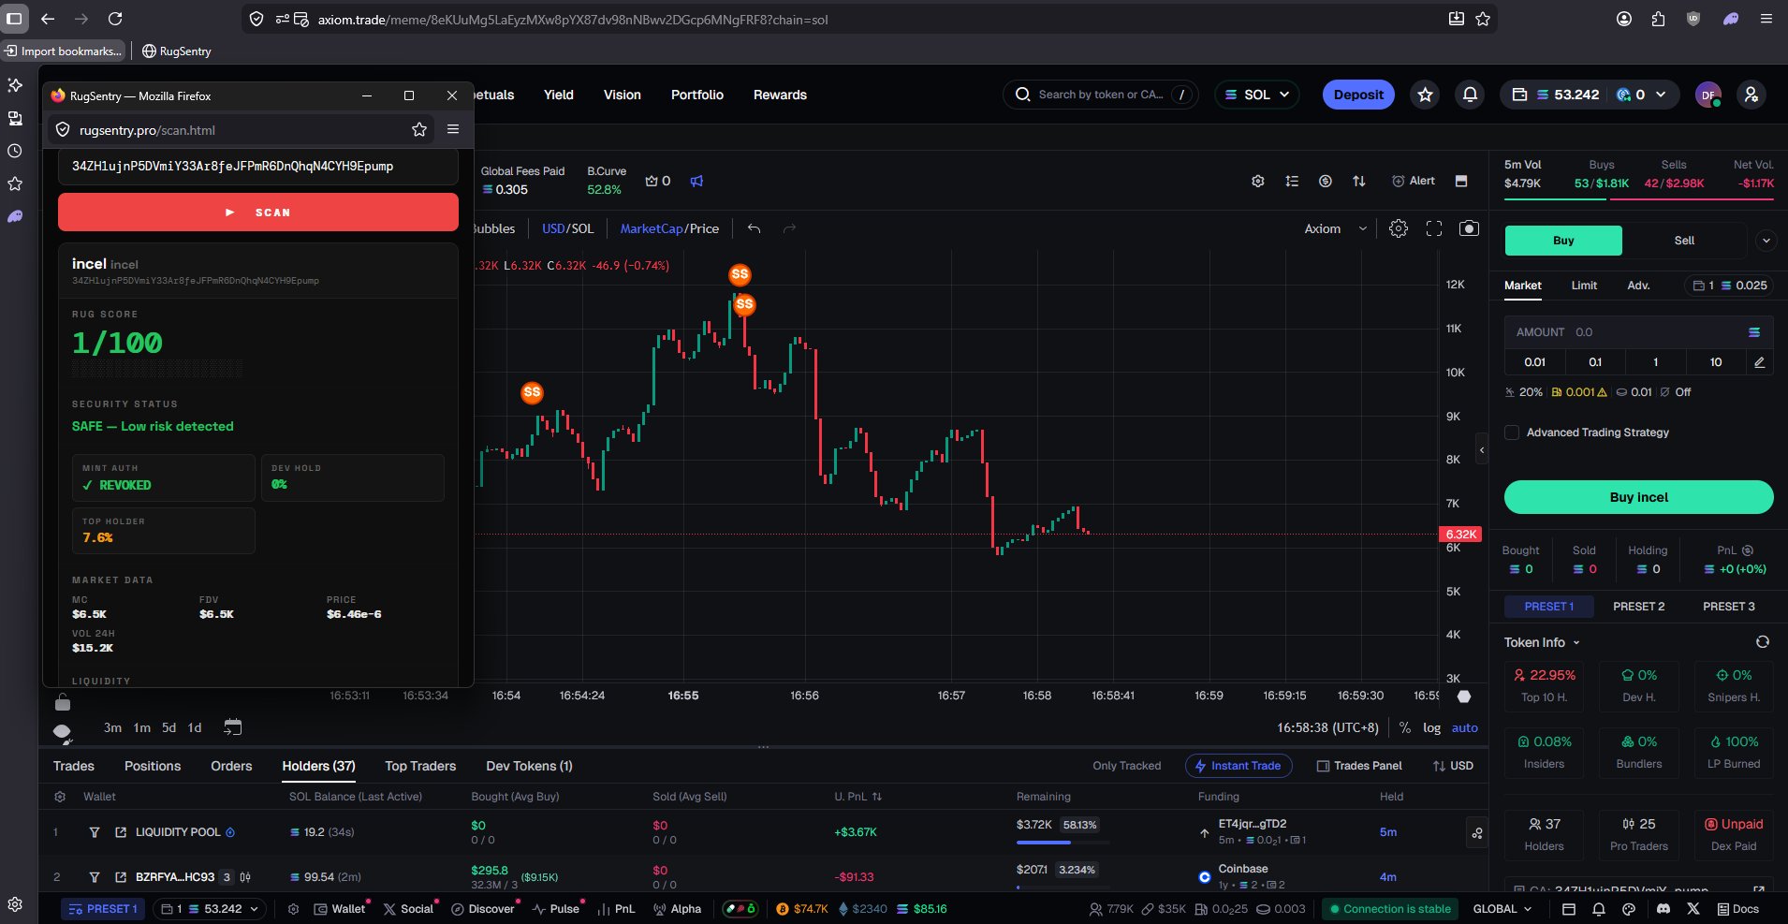This screenshot has height=924, width=1788.
Task: Choose the 0.01 SOL quick amount
Action: click(x=1535, y=362)
